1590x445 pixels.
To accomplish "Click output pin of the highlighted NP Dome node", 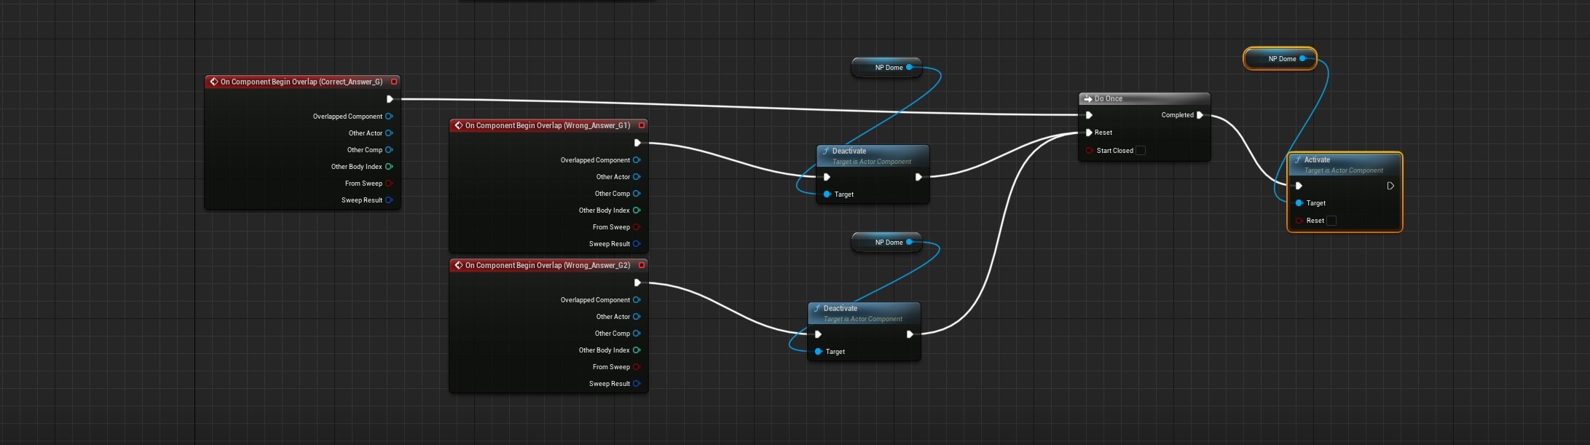I will pos(1302,59).
